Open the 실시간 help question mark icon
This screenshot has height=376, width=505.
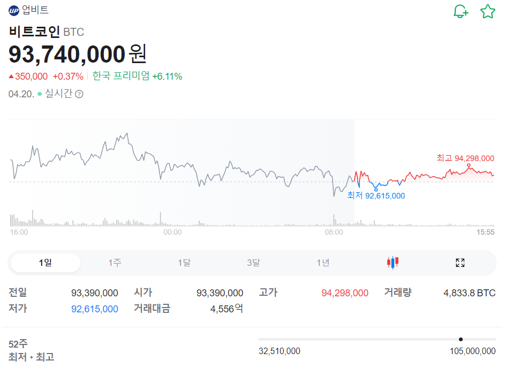[79, 94]
